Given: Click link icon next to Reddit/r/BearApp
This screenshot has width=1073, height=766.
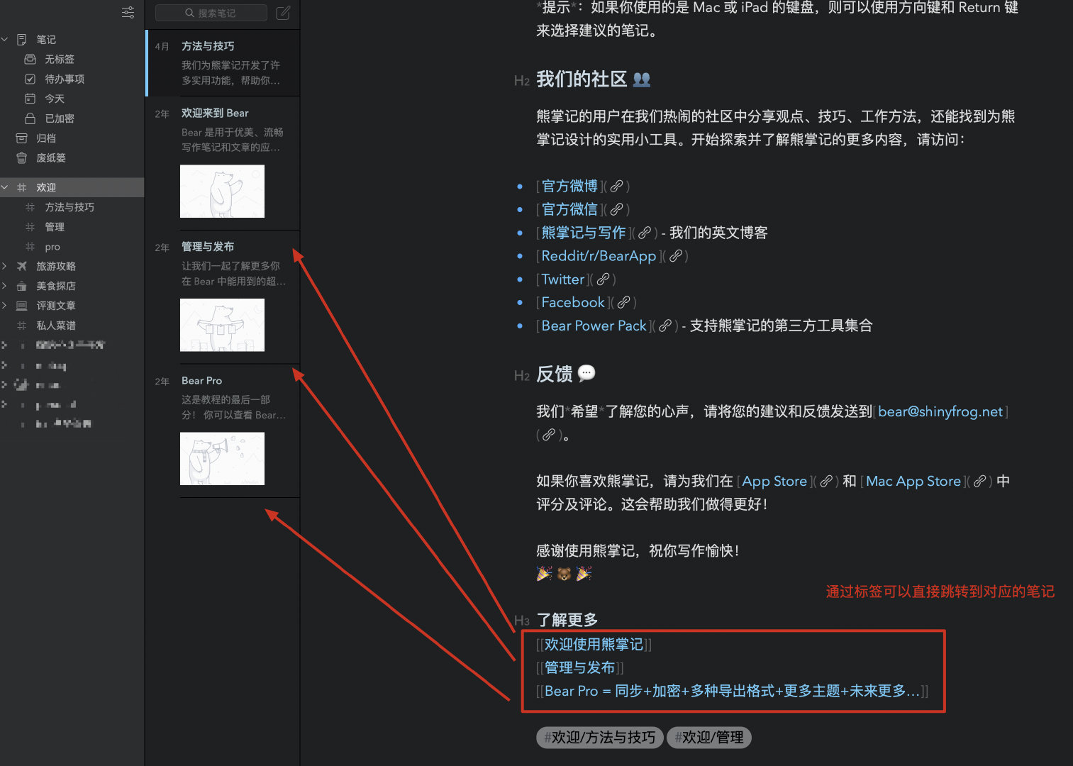Looking at the screenshot, I should 675,256.
